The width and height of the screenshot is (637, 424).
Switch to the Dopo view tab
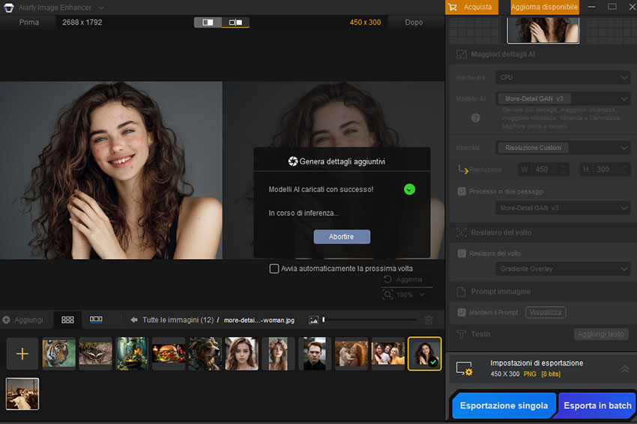(x=414, y=23)
